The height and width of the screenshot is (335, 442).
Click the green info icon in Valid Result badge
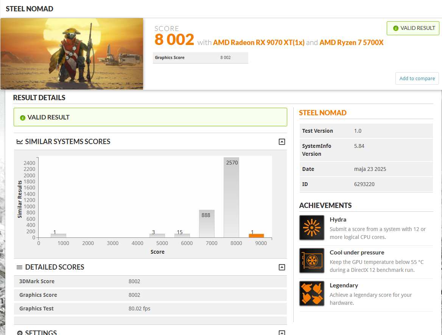pos(396,28)
